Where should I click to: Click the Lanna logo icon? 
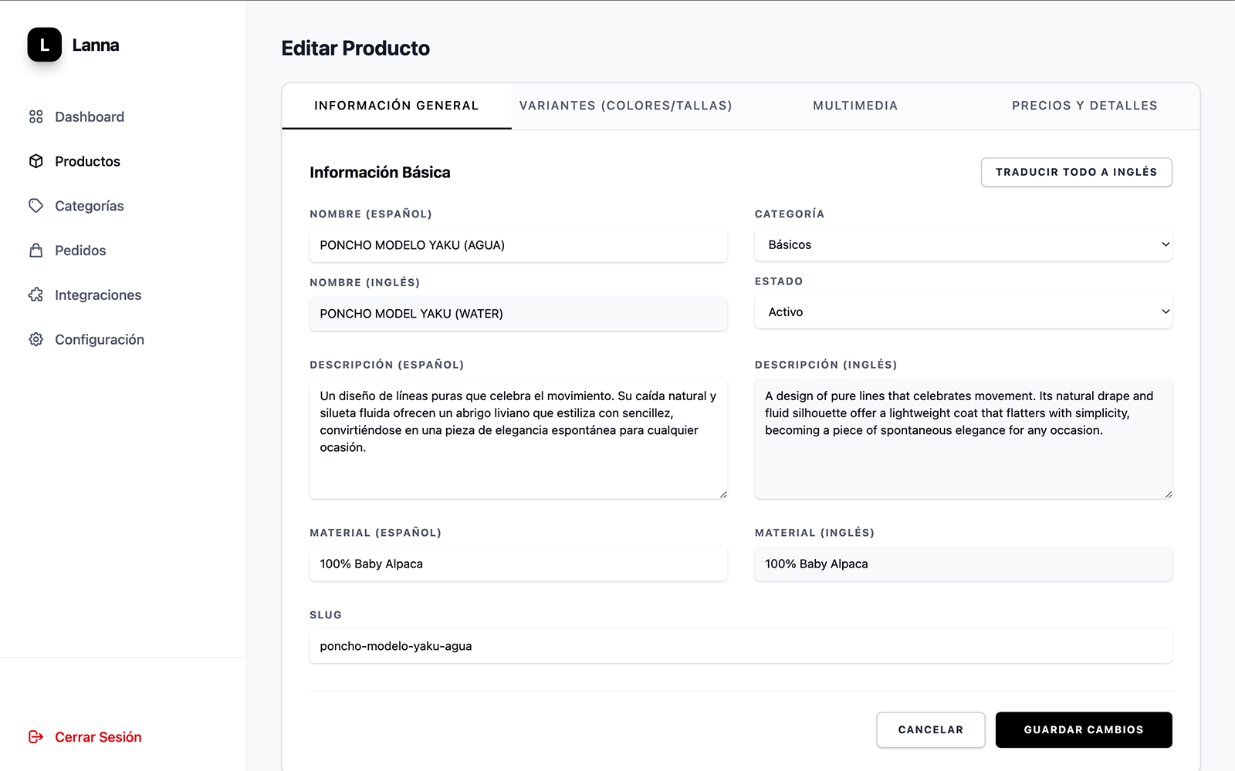click(x=44, y=45)
